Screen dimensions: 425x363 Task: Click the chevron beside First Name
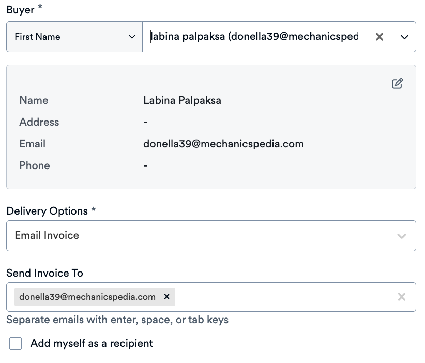click(131, 37)
